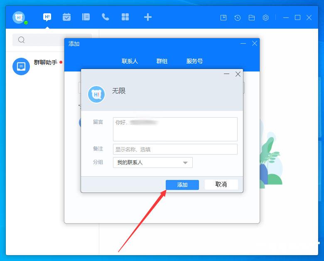The image size is (324, 261).
Task: Open the message history clock icon
Action: pos(238,17)
